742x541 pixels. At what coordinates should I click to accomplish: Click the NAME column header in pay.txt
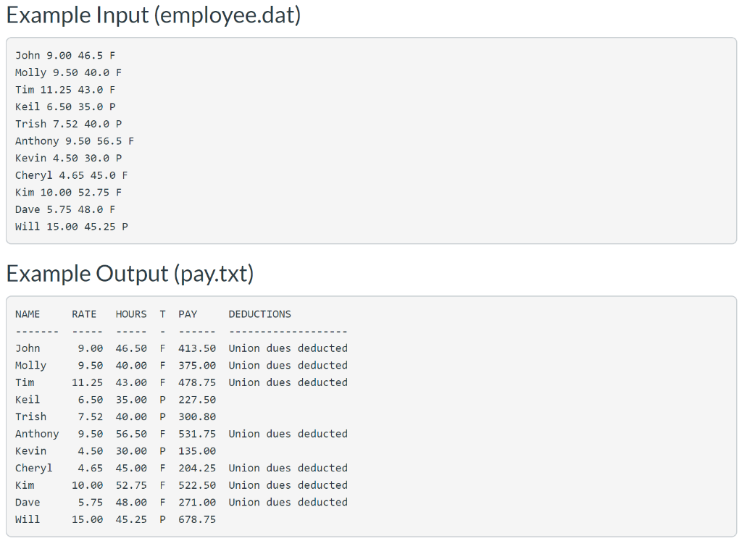coord(28,314)
